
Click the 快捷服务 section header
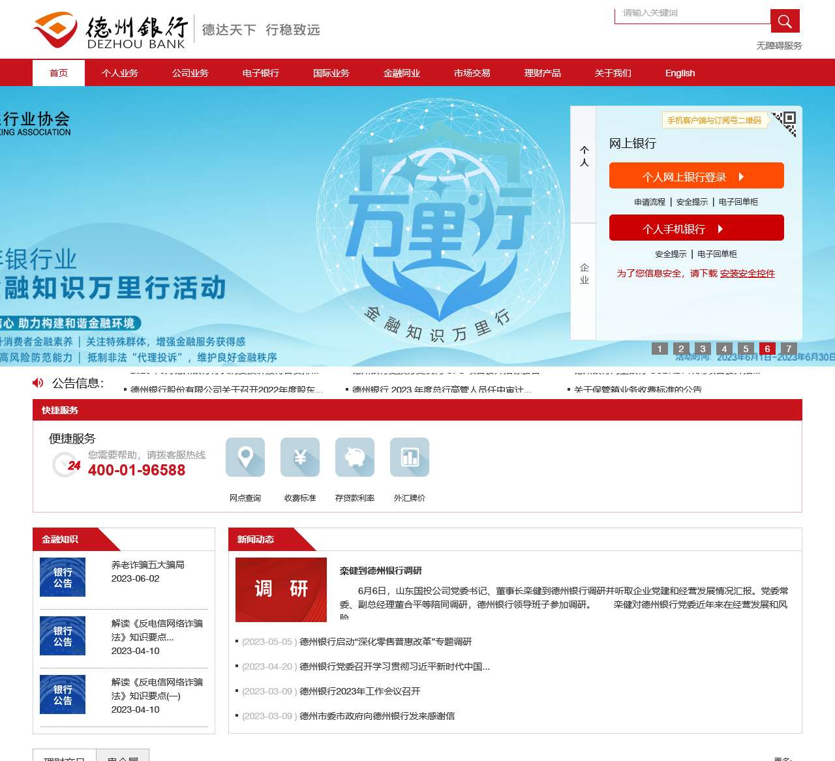(x=60, y=410)
